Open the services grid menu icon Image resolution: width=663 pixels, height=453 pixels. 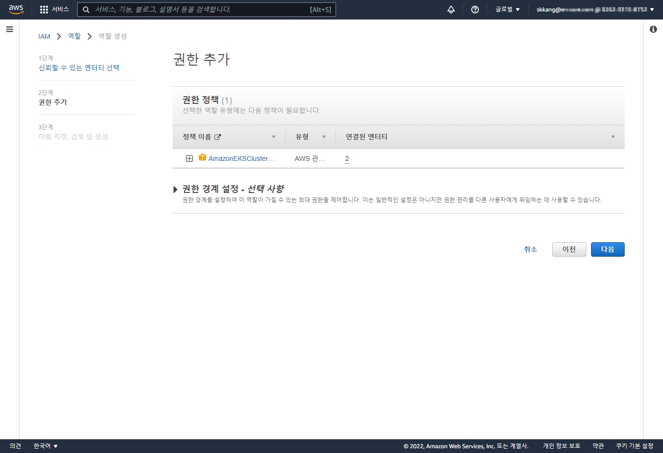(x=44, y=10)
